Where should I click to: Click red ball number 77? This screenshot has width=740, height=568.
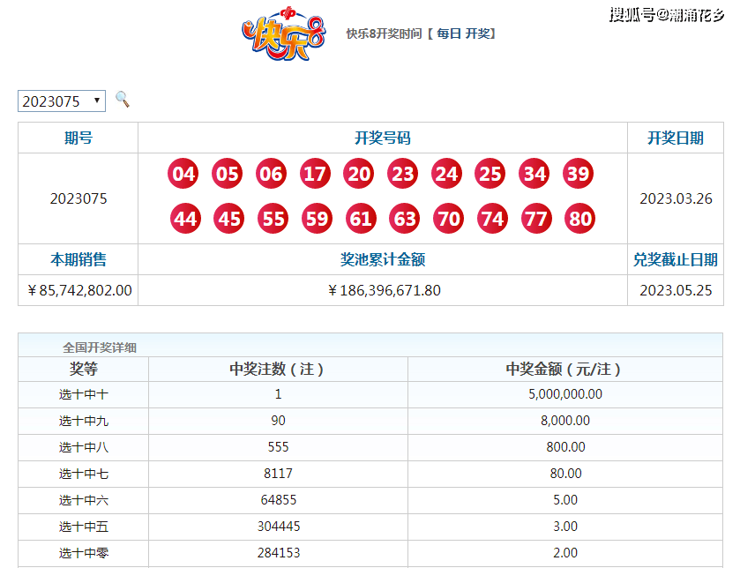tap(536, 219)
